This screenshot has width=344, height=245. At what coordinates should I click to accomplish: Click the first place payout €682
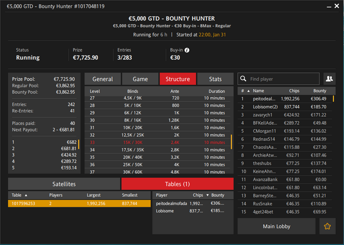point(72,142)
